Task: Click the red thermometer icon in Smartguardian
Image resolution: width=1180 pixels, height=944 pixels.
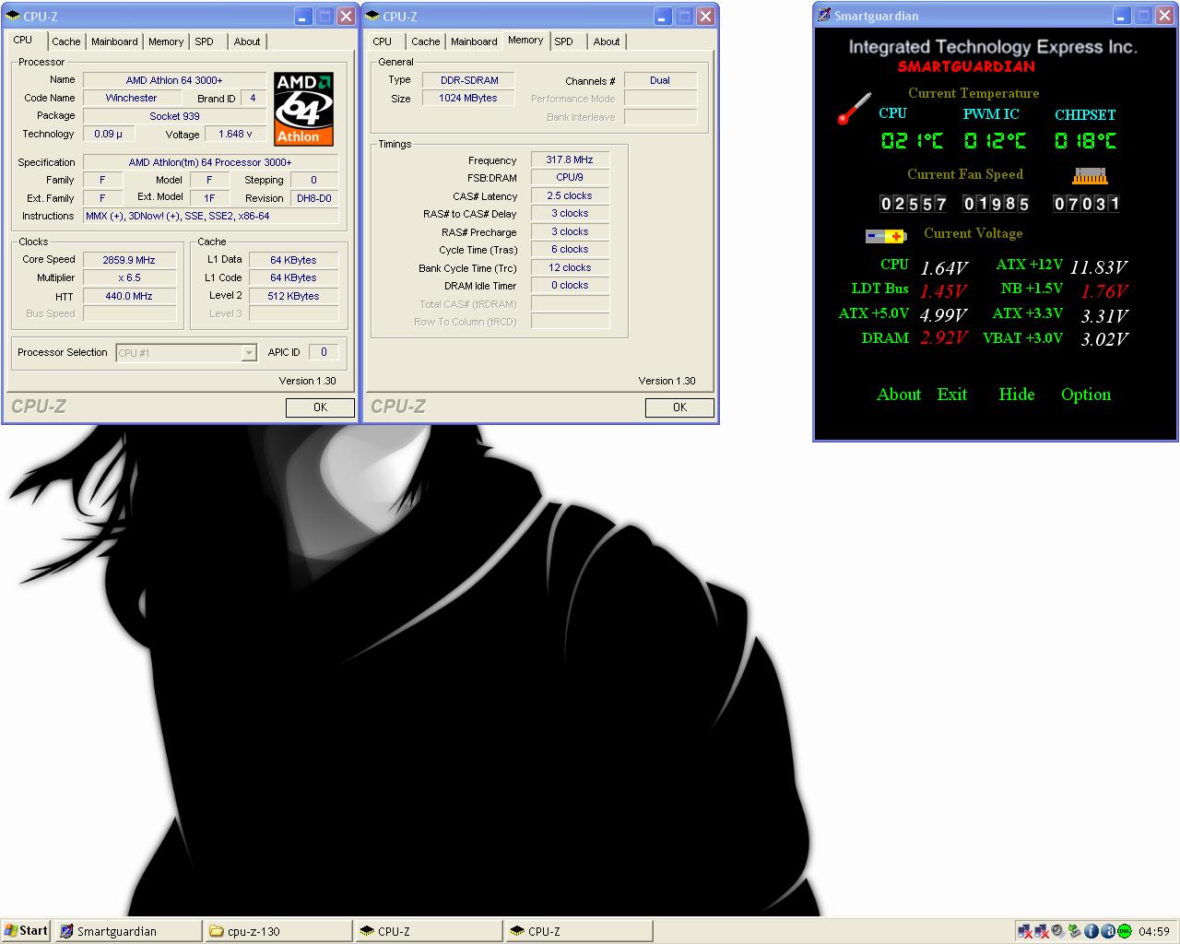Action: click(854, 109)
